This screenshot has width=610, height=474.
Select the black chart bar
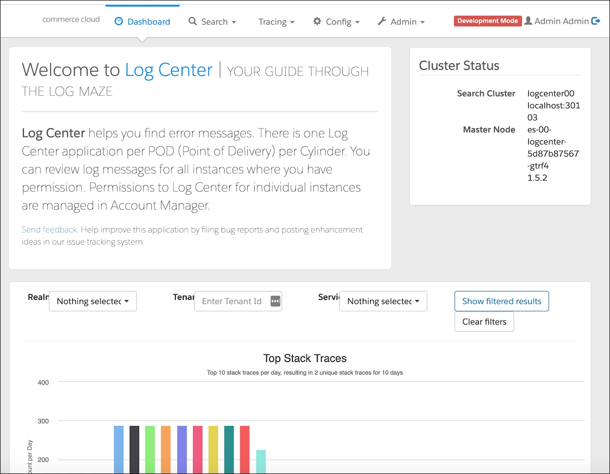134,450
